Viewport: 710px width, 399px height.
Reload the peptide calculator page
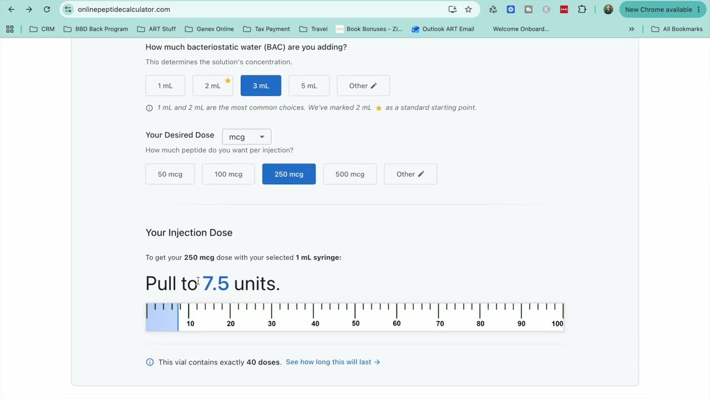pos(47,9)
